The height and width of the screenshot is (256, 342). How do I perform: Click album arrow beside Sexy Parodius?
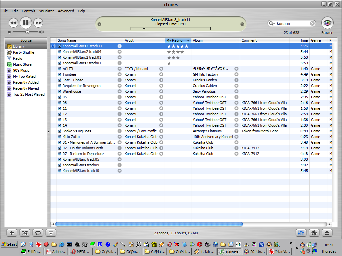pos(236,91)
